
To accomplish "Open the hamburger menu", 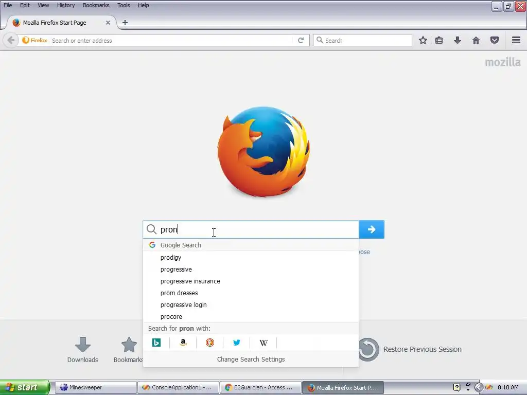I will point(516,40).
